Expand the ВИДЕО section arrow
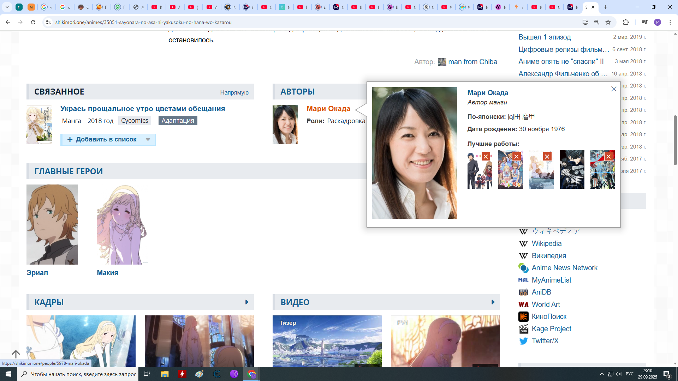Screen dimensions: 678x381 coord(493,302)
